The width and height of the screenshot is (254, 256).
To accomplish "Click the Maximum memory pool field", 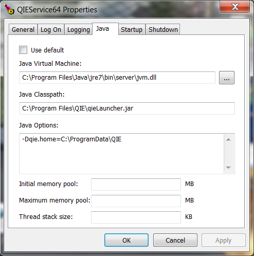I will pos(136,201).
